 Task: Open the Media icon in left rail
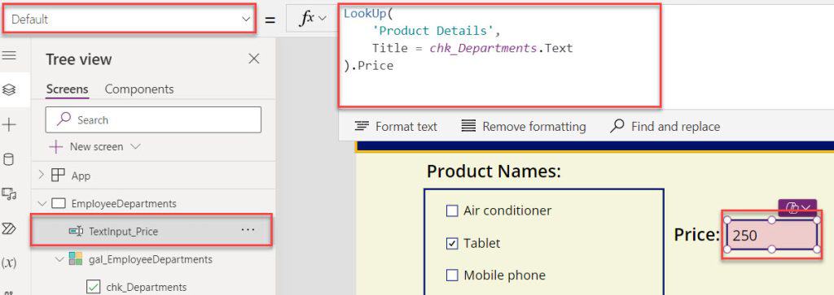9,194
